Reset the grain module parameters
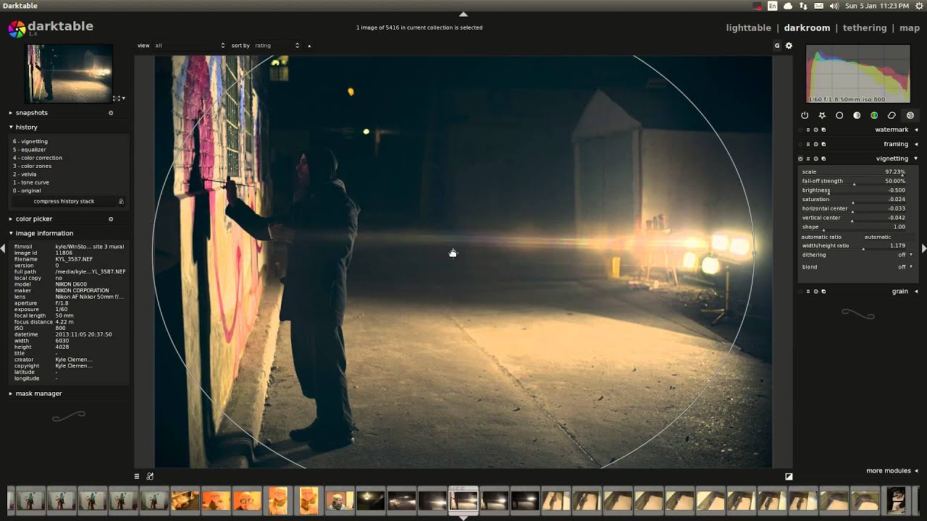The image size is (927, 521). [x=815, y=292]
